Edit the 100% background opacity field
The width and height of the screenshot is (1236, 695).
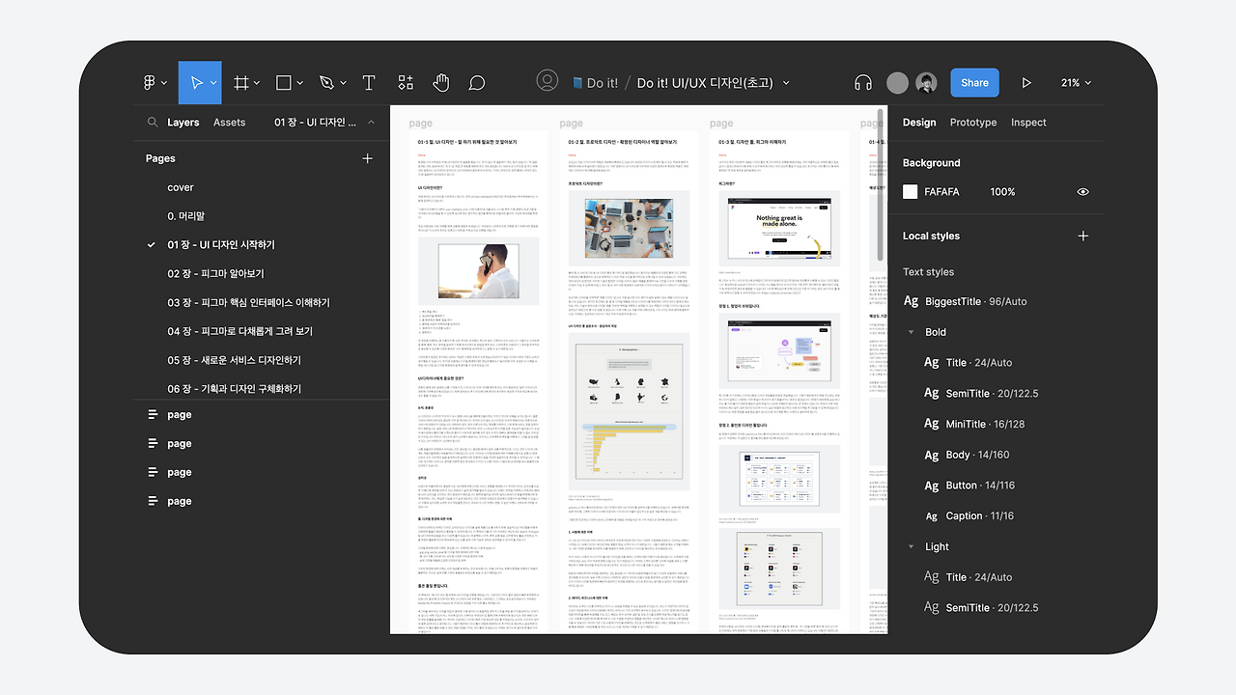point(1002,192)
